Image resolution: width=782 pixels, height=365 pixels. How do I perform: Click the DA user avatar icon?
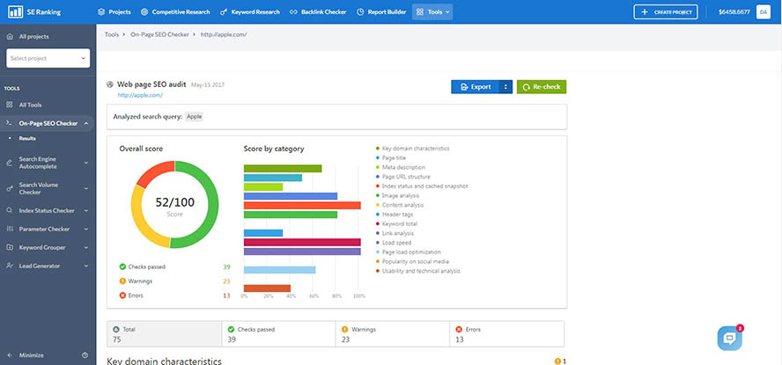pyautogui.click(x=764, y=12)
